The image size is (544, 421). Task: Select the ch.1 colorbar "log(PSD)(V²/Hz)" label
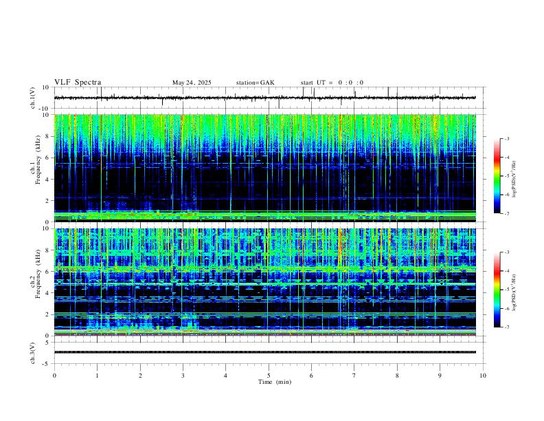pyautogui.click(x=514, y=180)
